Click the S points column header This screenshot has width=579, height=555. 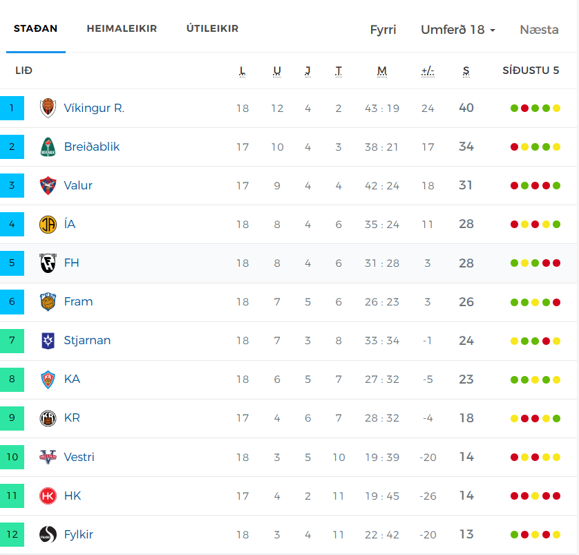466,70
